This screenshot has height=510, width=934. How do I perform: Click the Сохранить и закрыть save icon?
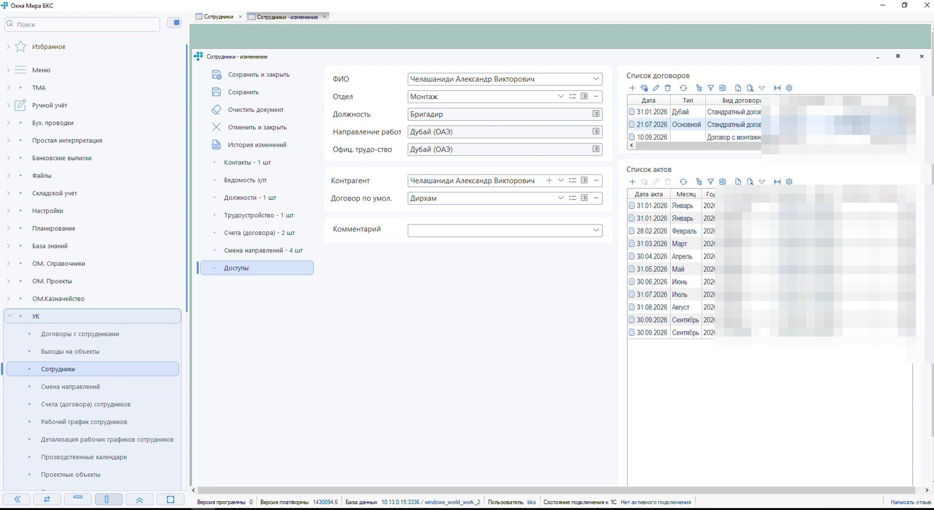[217, 75]
